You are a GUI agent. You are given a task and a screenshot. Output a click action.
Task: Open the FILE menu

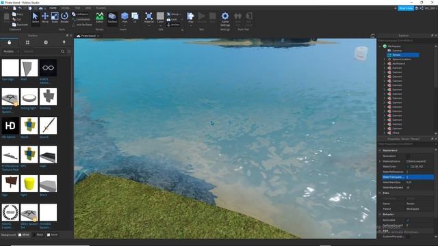pyautogui.click(x=5, y=8)
